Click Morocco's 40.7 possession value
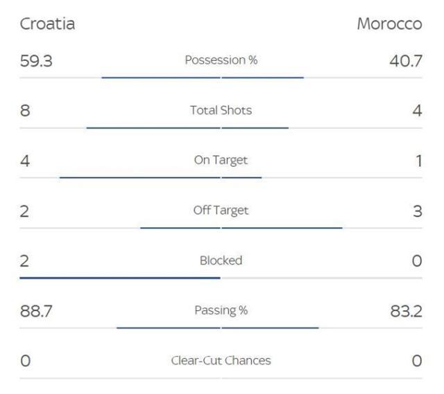Screen dimensions: 444x394 [x=406, y=61]
